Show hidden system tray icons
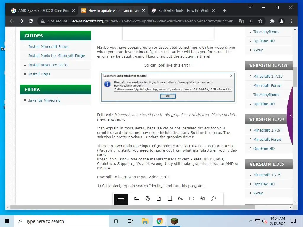 [x=250, y=221]
